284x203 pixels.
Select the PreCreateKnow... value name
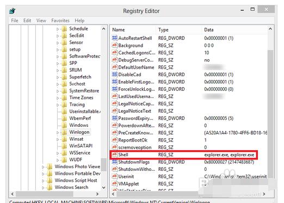(135, 133)
